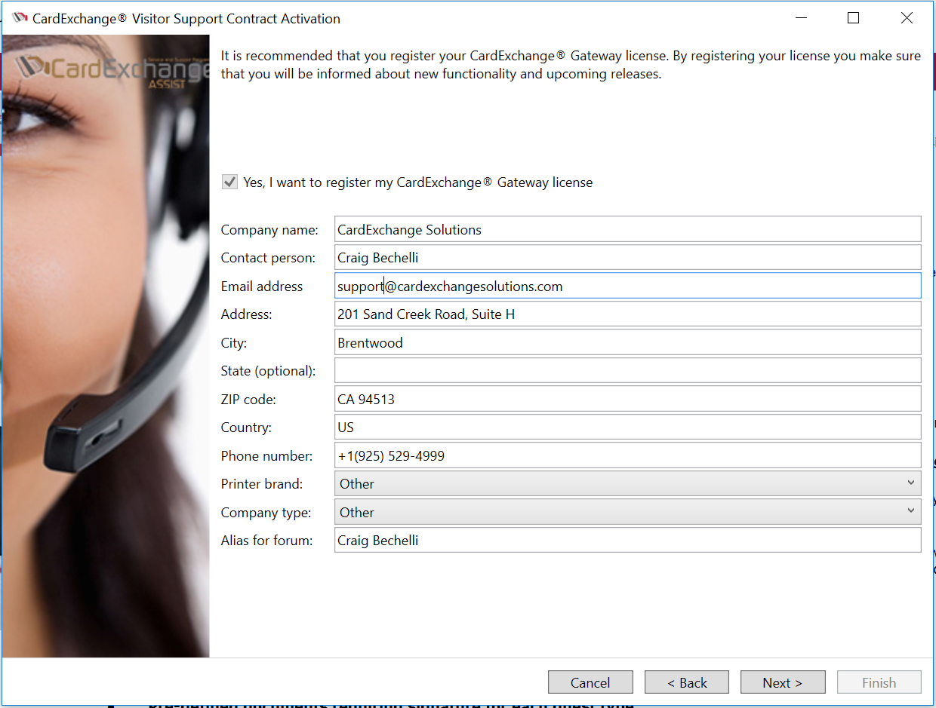Click the Company name input field
Viewport: 936px width, 708px height.
[x=627, y=229]
